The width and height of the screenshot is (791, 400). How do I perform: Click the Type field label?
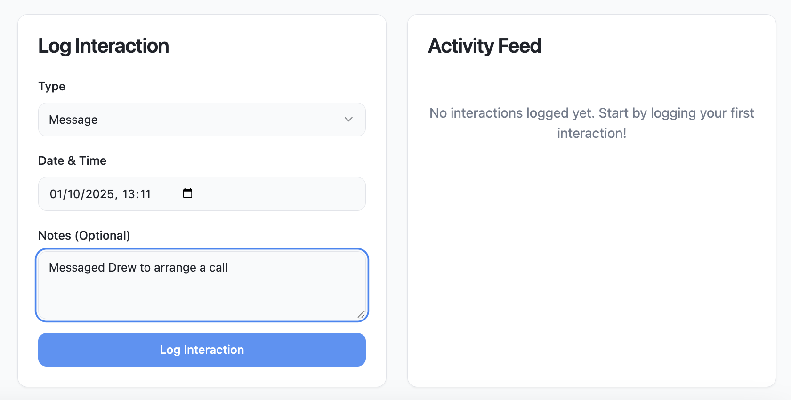[52, 86]
